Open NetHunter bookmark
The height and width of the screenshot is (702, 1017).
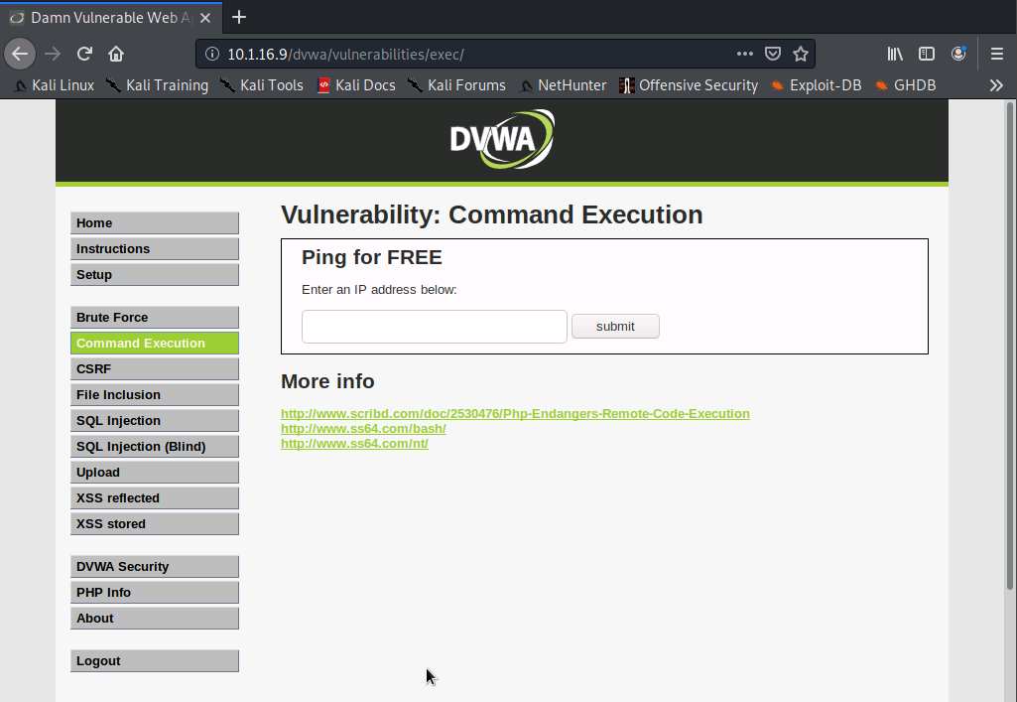(563, 85)
